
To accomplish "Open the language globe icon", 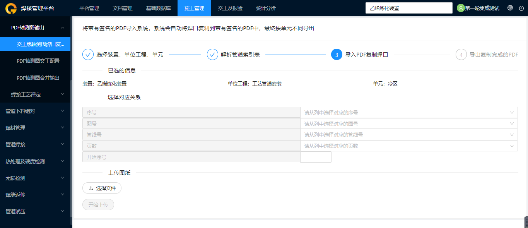I will pyautogui.click(x=510, y=8).
